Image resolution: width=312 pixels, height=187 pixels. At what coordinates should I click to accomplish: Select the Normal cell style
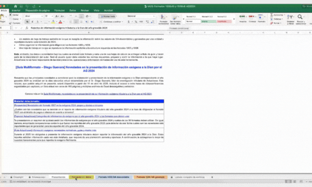point(193,21)
